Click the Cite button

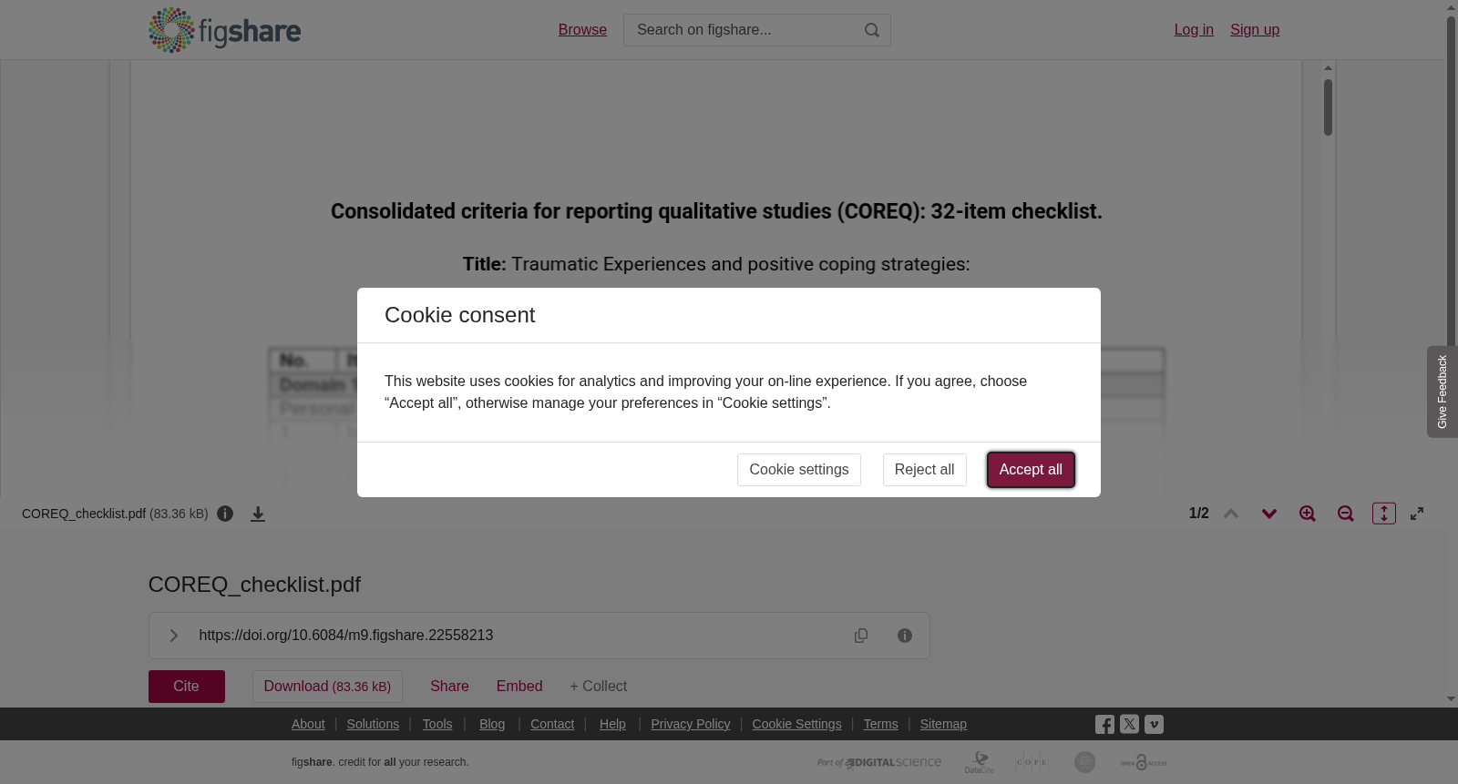tap(187, 687)
